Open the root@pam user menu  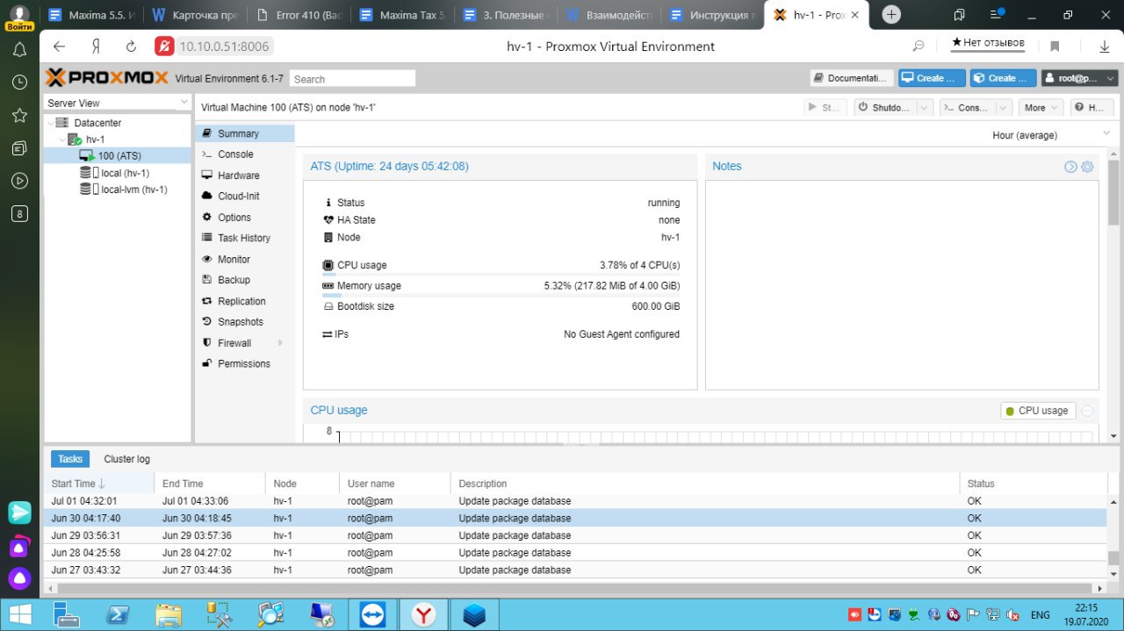tap(1079, 78)
